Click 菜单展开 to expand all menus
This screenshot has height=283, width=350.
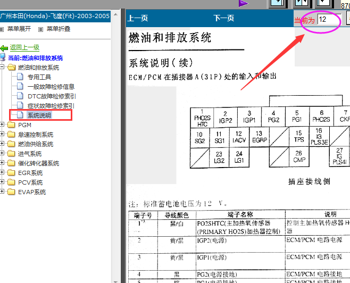click(x=19, y=29)
